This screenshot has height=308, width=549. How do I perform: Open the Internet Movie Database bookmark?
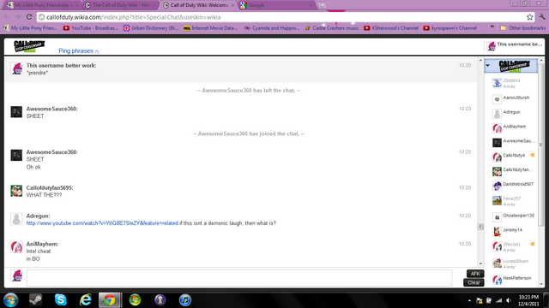tap(210, 28)
